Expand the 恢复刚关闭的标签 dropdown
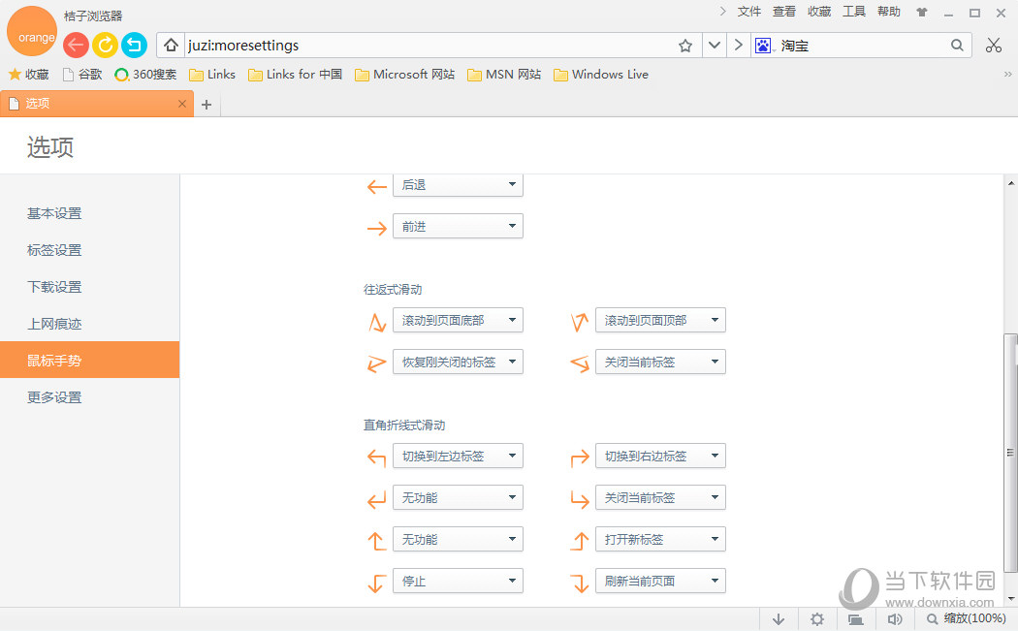Viewport: 1018px width, 631px height. (x=458, y=362)
